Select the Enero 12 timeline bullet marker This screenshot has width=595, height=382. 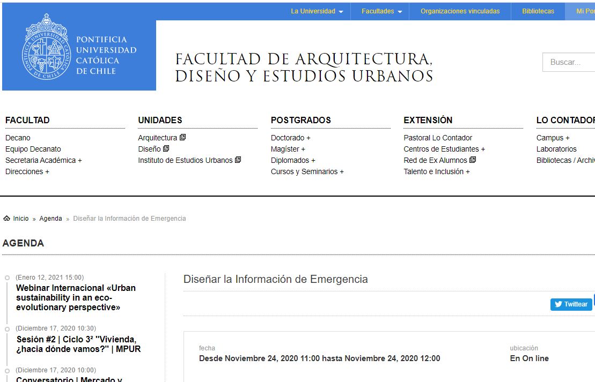(x=7, y=278)
